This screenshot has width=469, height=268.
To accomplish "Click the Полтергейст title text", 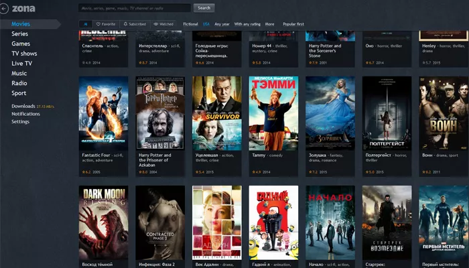I will tap(378, 155).
